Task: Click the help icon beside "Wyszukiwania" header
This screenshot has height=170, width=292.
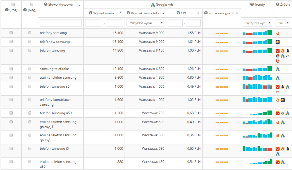Action: [90, 13]
